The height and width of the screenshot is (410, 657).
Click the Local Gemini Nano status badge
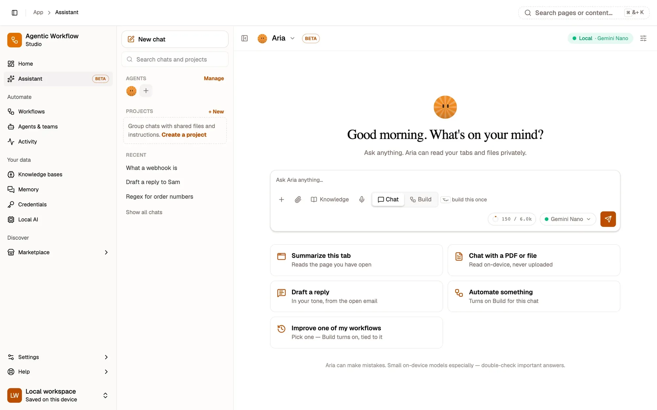pyautogui.click(x=600, y=38)
